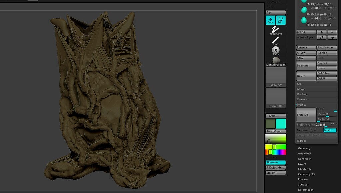Viewport: 341px width, 193px height.
Task: Expand the Geometry subpalette
Action: tap(304, 148)
